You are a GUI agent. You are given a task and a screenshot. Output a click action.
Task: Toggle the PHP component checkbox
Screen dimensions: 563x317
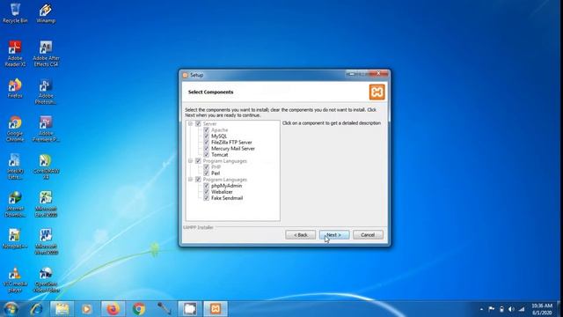206,167
